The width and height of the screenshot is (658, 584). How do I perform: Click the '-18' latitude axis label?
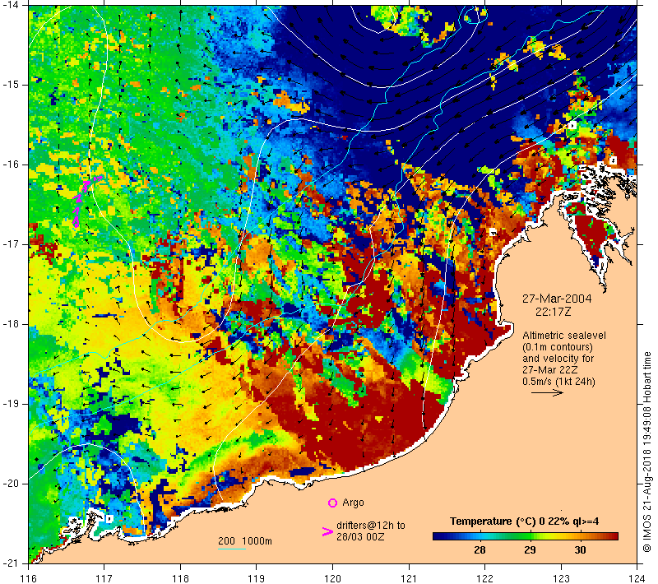[10, 324]
